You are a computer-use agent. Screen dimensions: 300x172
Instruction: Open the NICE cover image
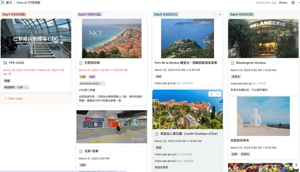click(x=112, y=38)
